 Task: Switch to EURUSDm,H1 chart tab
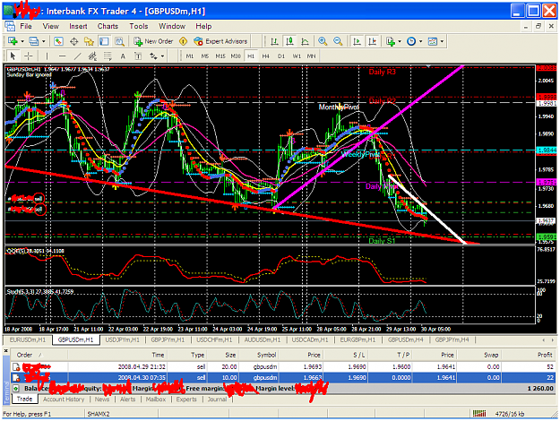tap(28, 340)
